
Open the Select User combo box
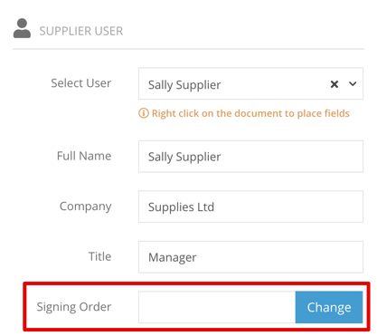pyautogui.click(x=250, y=83)
